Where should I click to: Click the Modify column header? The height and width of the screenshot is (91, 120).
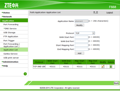[103, 62]
